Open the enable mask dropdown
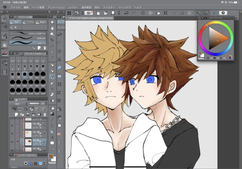 [x=37, y=109]
